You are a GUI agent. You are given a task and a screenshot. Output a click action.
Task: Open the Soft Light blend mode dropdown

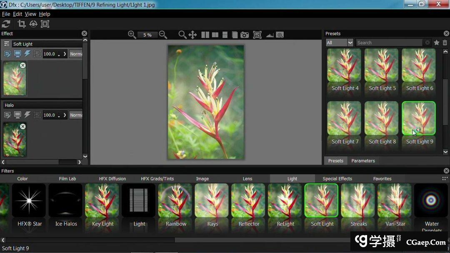[x=76, y=54]
